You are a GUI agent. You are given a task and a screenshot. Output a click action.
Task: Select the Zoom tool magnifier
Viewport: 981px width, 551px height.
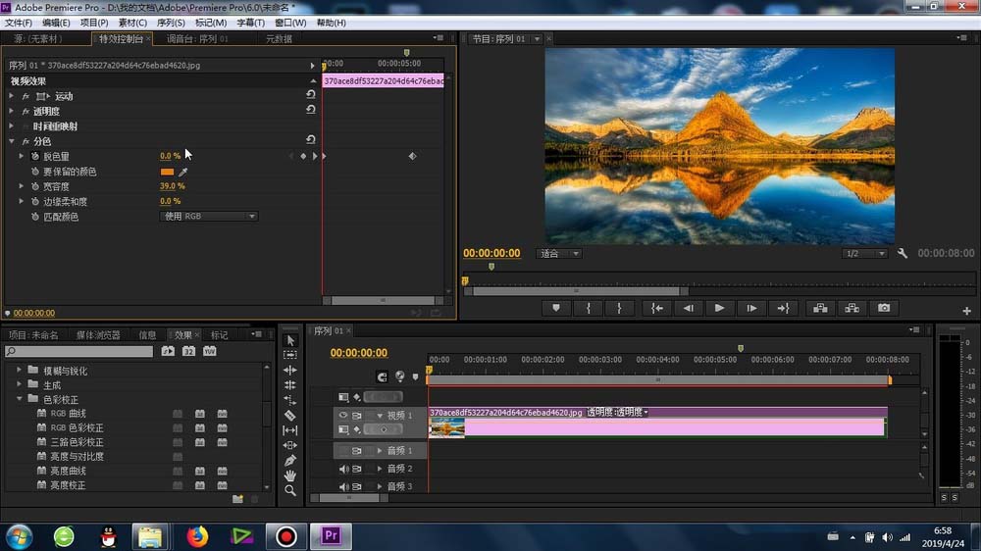[289, 491]
